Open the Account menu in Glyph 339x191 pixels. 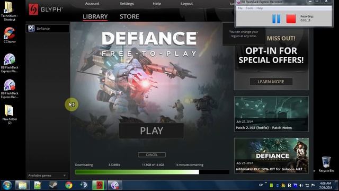pyautogui.click(x=92, y=4)
